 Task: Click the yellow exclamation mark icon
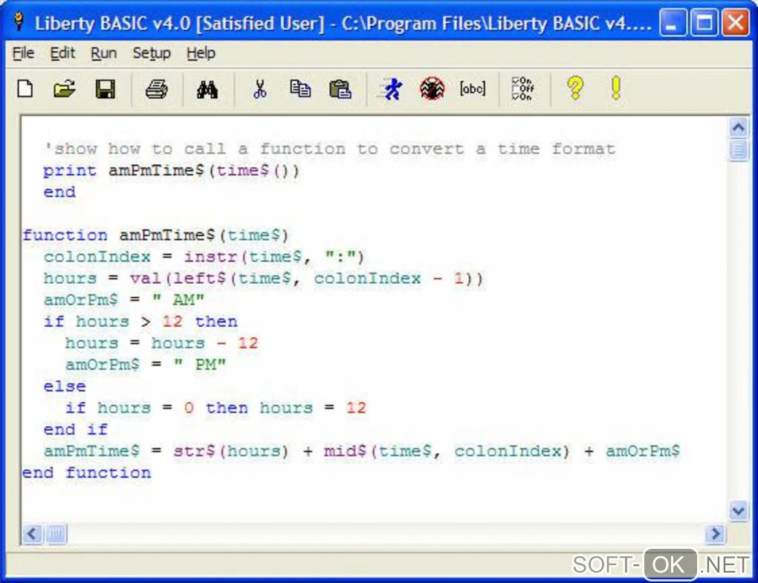(615, 88)
